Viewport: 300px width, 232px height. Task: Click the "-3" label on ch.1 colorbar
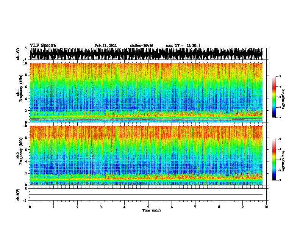(280, 76)
